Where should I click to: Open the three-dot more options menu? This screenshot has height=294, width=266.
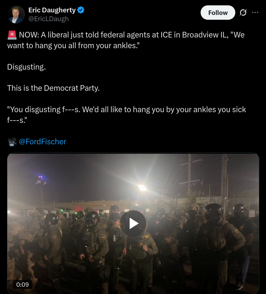tap(255, 13)
